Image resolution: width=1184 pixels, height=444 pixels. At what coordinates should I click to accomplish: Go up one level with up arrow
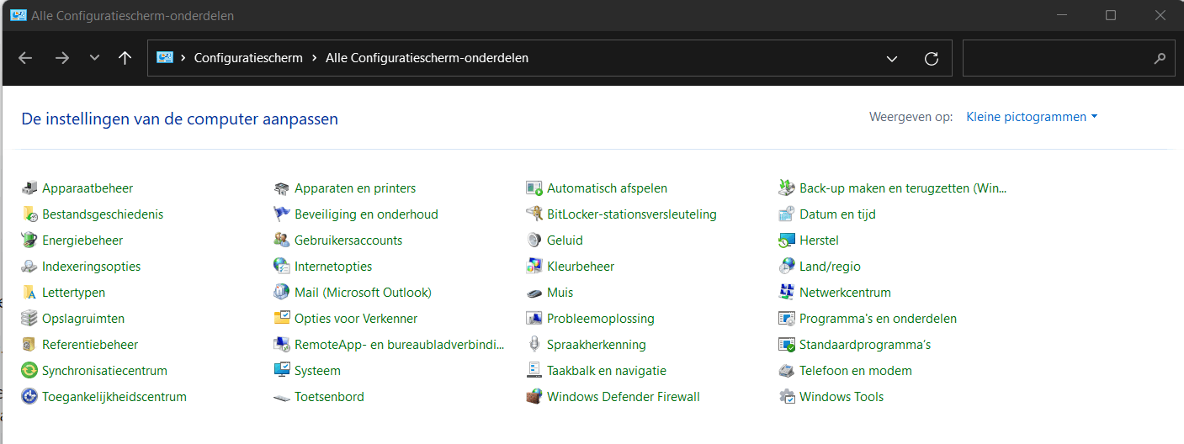pos(125,58)
